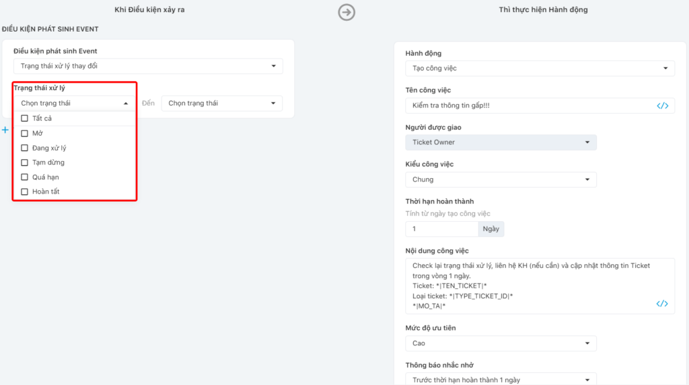Open the Điều kiện phát sinh Event dropdown

148,66
